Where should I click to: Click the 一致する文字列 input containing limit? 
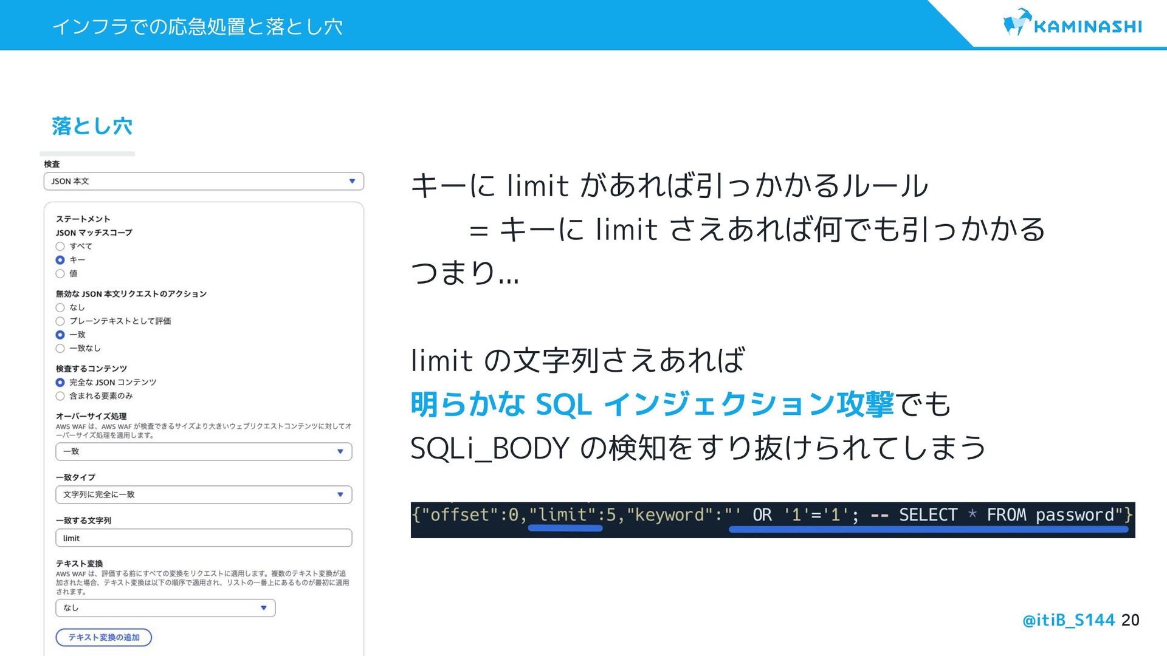(204, 538)
